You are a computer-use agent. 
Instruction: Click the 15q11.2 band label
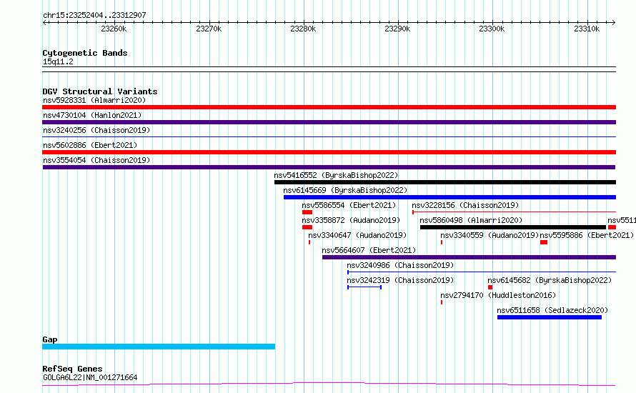58,61
